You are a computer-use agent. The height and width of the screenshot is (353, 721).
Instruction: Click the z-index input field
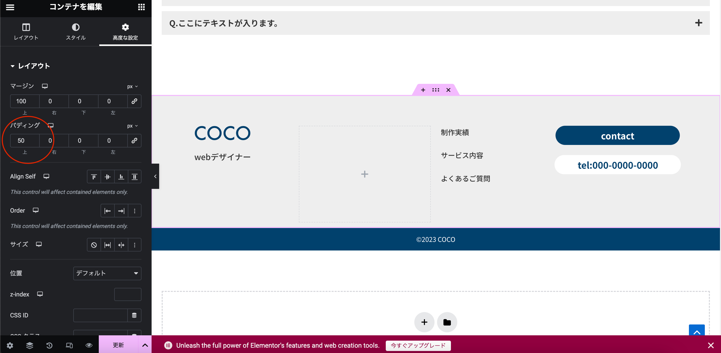tap(128, 294)
